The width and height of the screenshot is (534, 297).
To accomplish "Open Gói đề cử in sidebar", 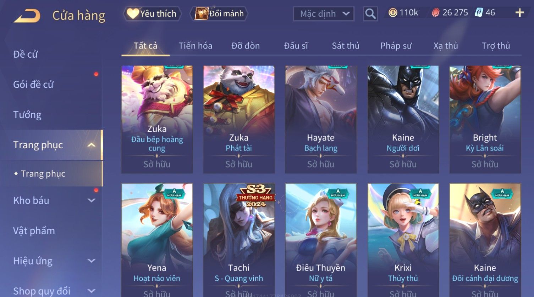I will pos(33,84).
